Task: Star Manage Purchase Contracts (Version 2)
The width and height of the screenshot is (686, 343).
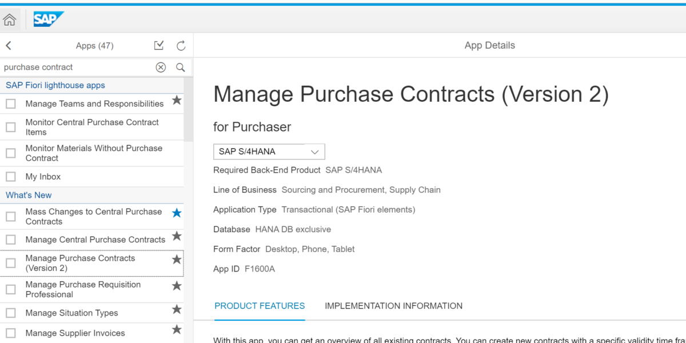Action: point(177,259)
